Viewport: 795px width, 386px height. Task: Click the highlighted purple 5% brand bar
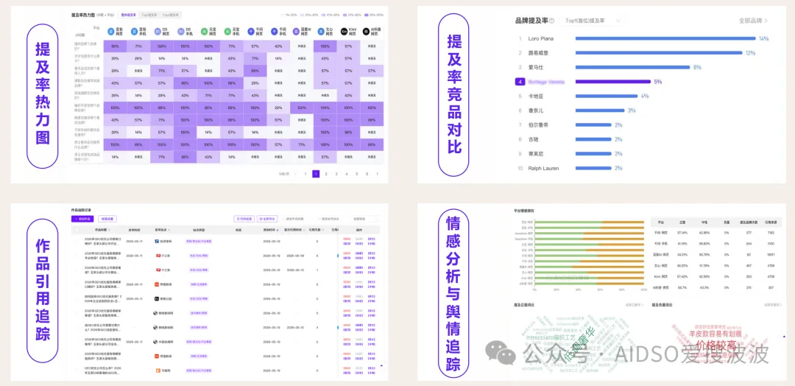pos(613,82)
